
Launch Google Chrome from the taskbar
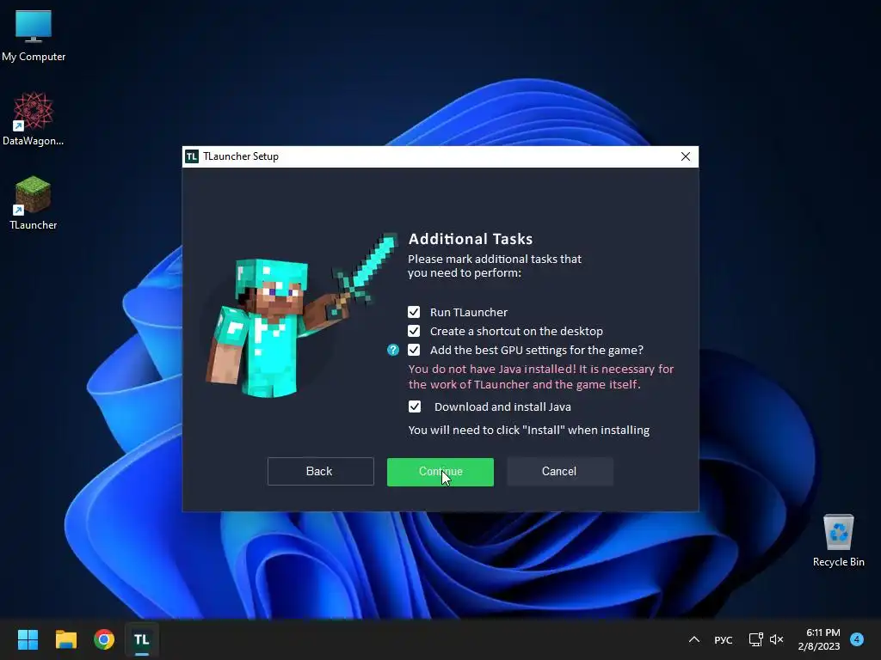tap(104, 639)
